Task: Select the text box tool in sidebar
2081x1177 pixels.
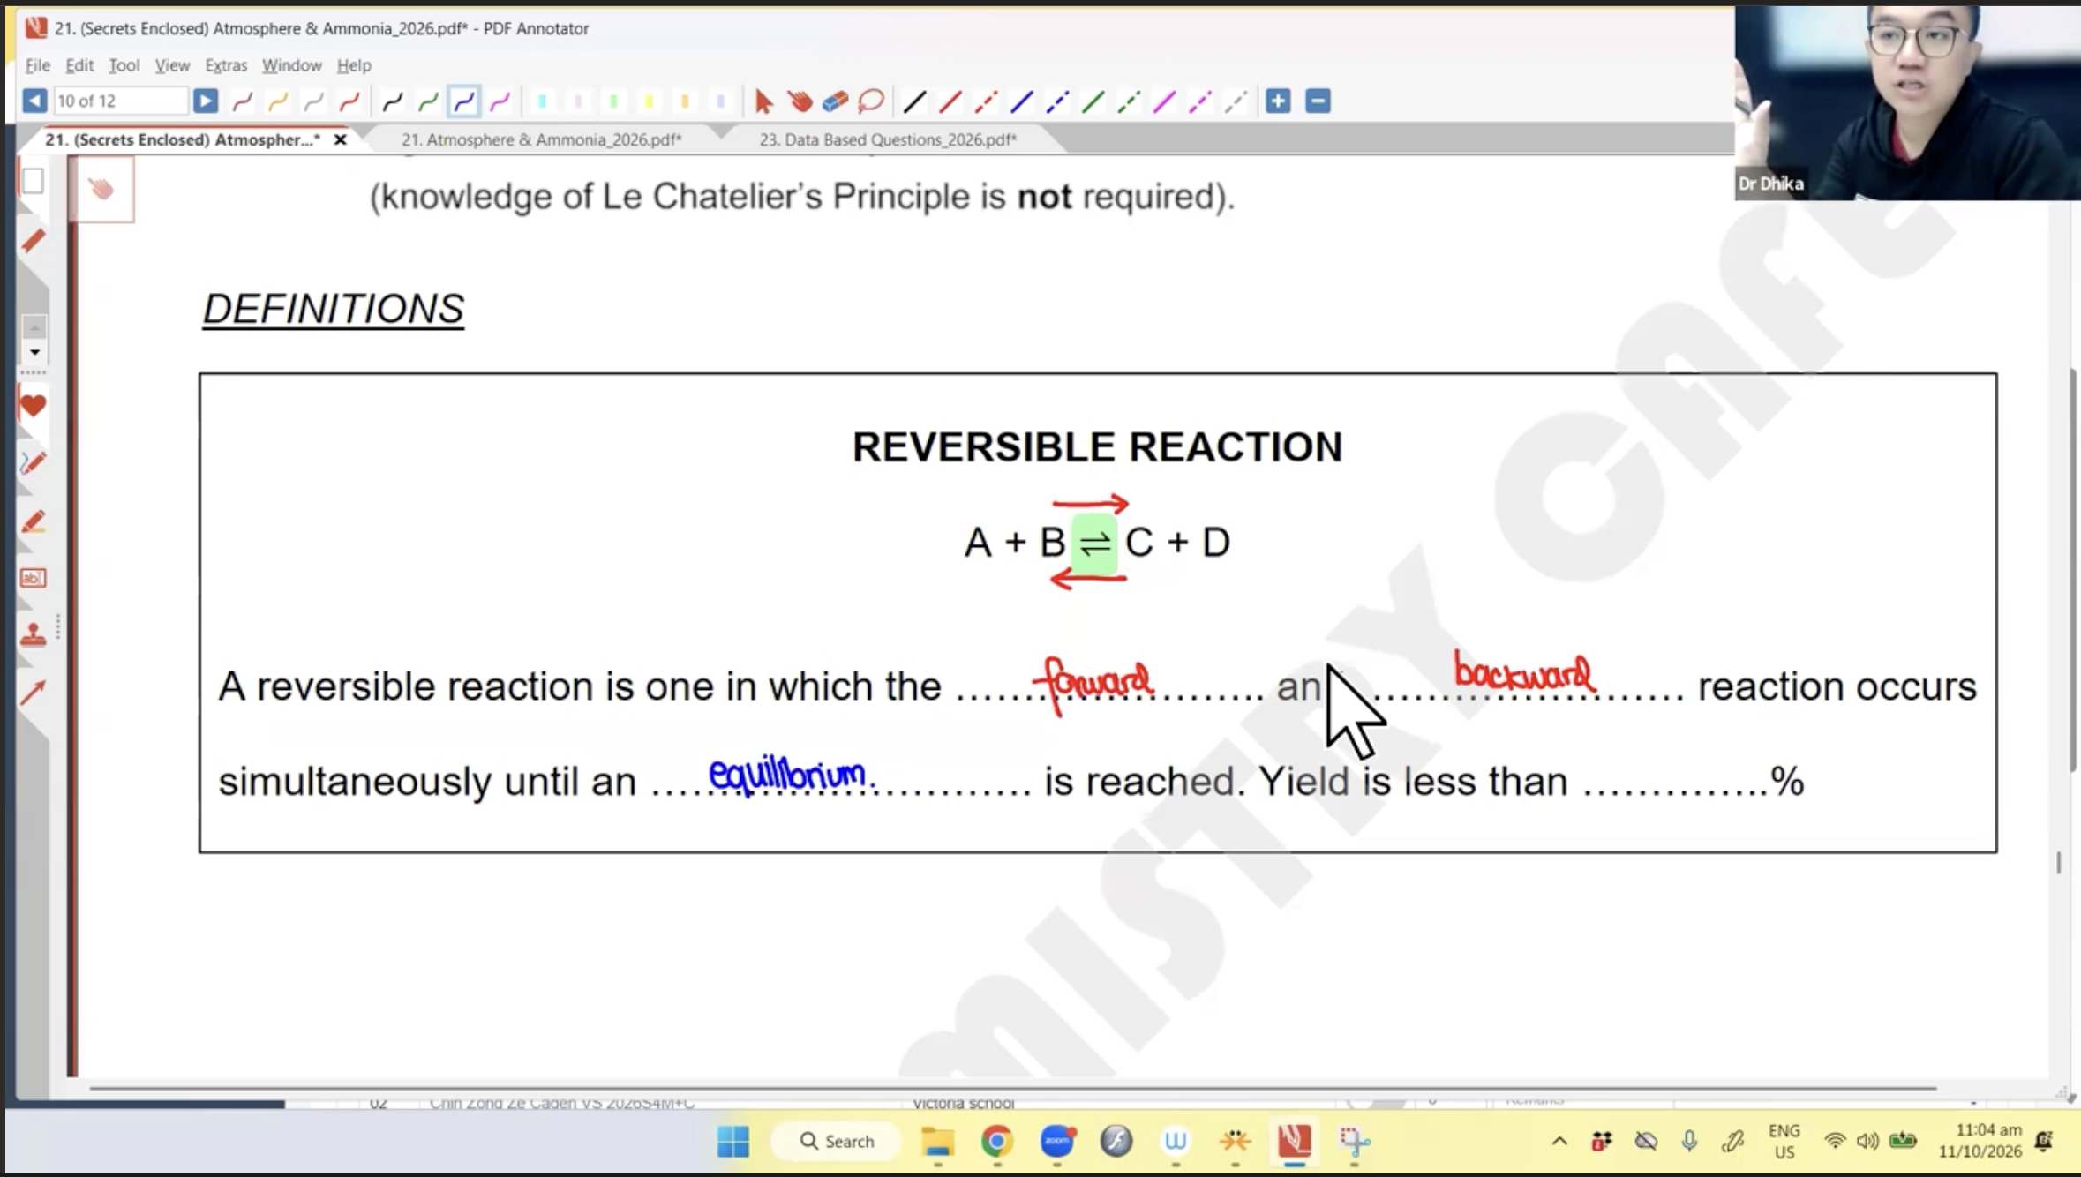Action: tap(33, 578)
